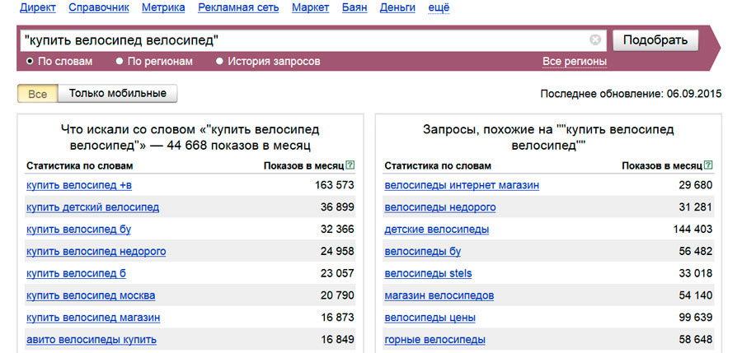The width and height of the screenshot is (742, 353).
Task: Open query купить велосипед москва
Action: click(91, 296)
